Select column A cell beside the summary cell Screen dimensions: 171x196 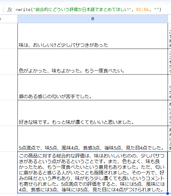point(8,172)
